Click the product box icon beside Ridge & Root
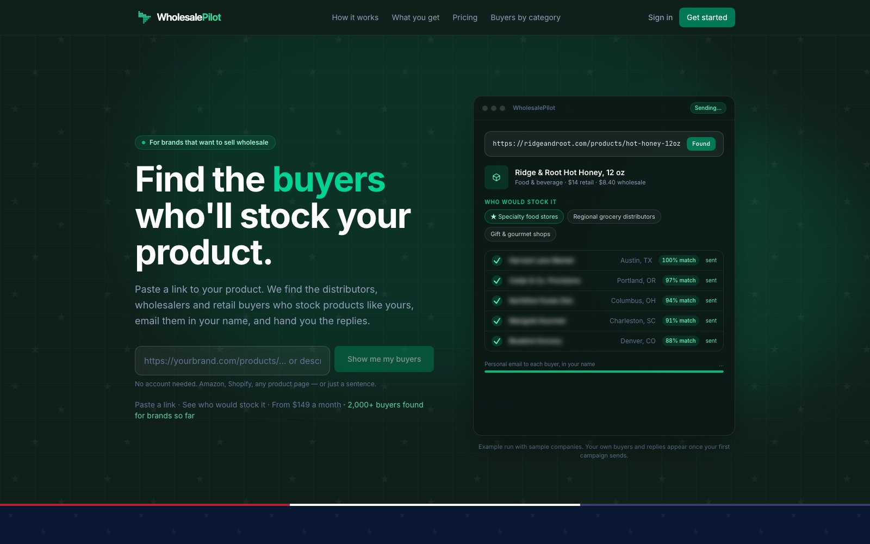 [x=496, y=177]
